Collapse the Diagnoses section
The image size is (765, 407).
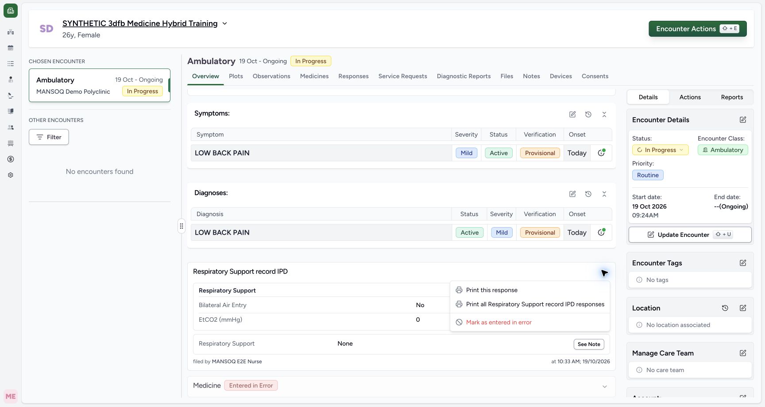point(604,194)
